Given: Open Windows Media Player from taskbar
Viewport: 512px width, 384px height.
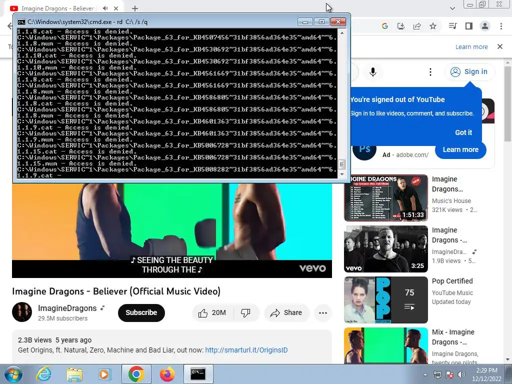Looking at the screenshot, I should tap(105, 374).
